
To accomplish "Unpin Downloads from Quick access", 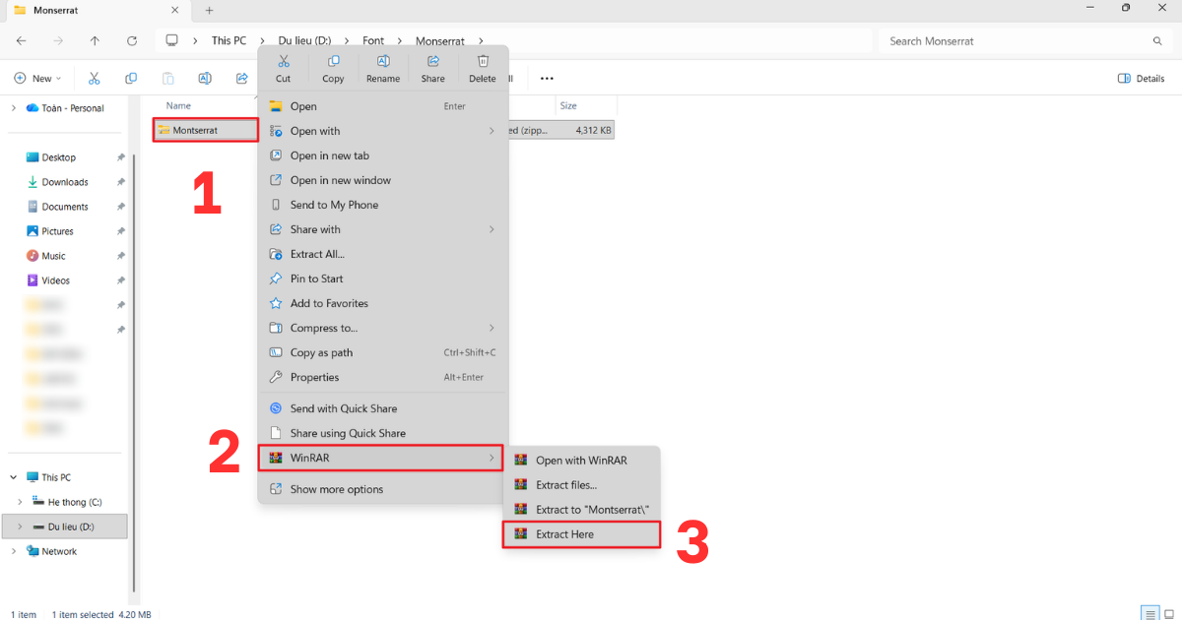I will coord(119,181).
